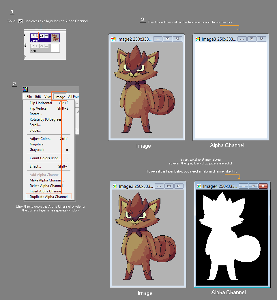Toggle the cap layer visibility face icon
Screen dimensions: 277x300
[33, 46]
